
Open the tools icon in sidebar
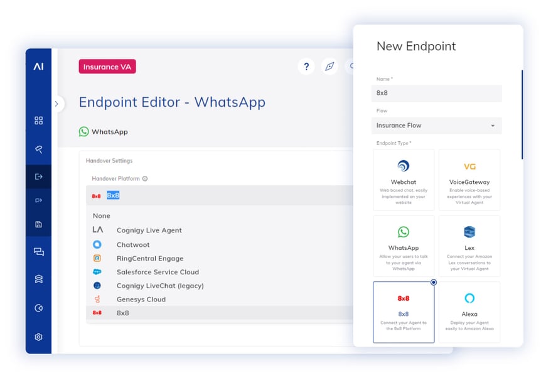39,149
